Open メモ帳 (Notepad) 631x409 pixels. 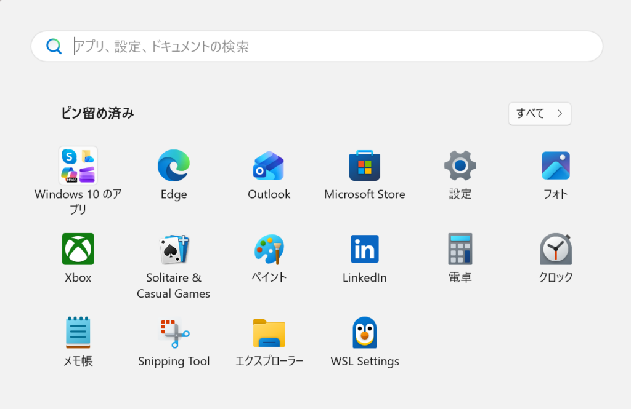78,333
